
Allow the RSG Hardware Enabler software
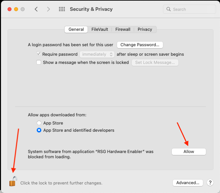[x=189, y=151]
